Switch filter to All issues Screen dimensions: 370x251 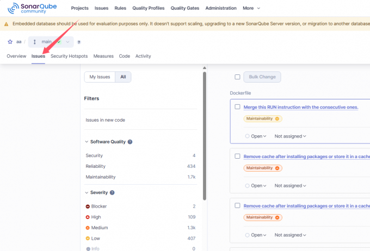(x=123, y=77)
